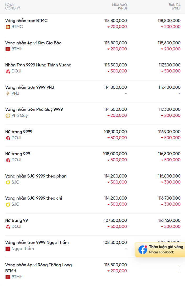Screen dimensions: 185x286
Task: Click DOJI logo under Hưng Thịnh Vượng
Action: click(x=8, y=71)
